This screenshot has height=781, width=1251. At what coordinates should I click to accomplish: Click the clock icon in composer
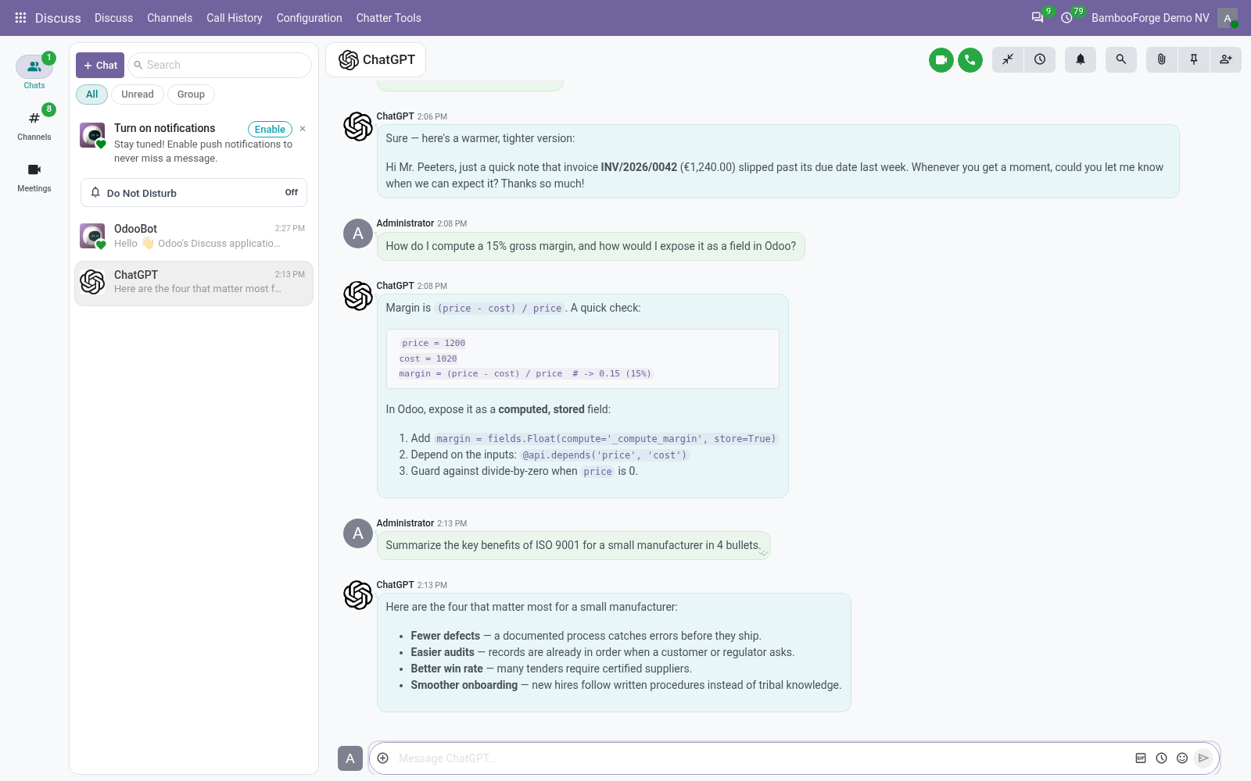1162,758
